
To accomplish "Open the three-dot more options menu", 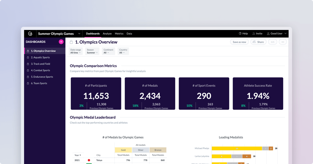I will (283, 42).
